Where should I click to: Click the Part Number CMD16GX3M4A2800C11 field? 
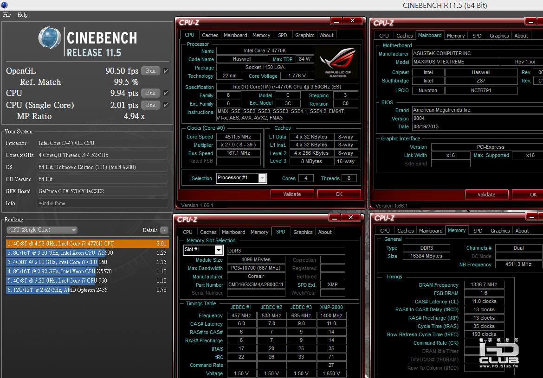click(256, 285)
